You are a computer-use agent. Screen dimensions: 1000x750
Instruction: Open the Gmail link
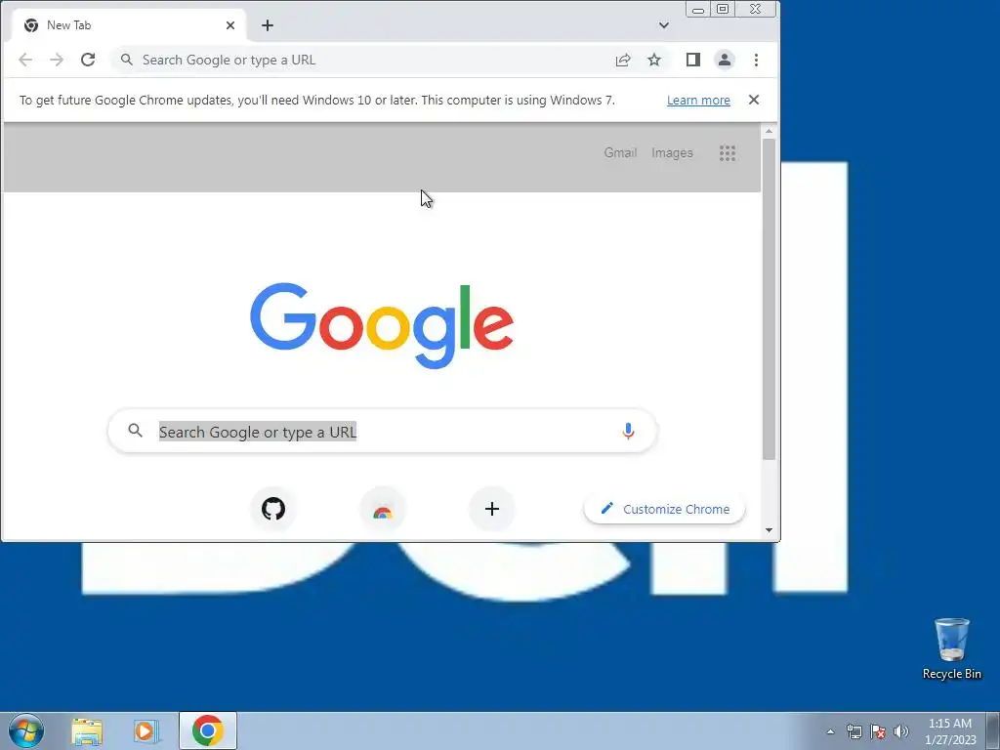point(620,153)
